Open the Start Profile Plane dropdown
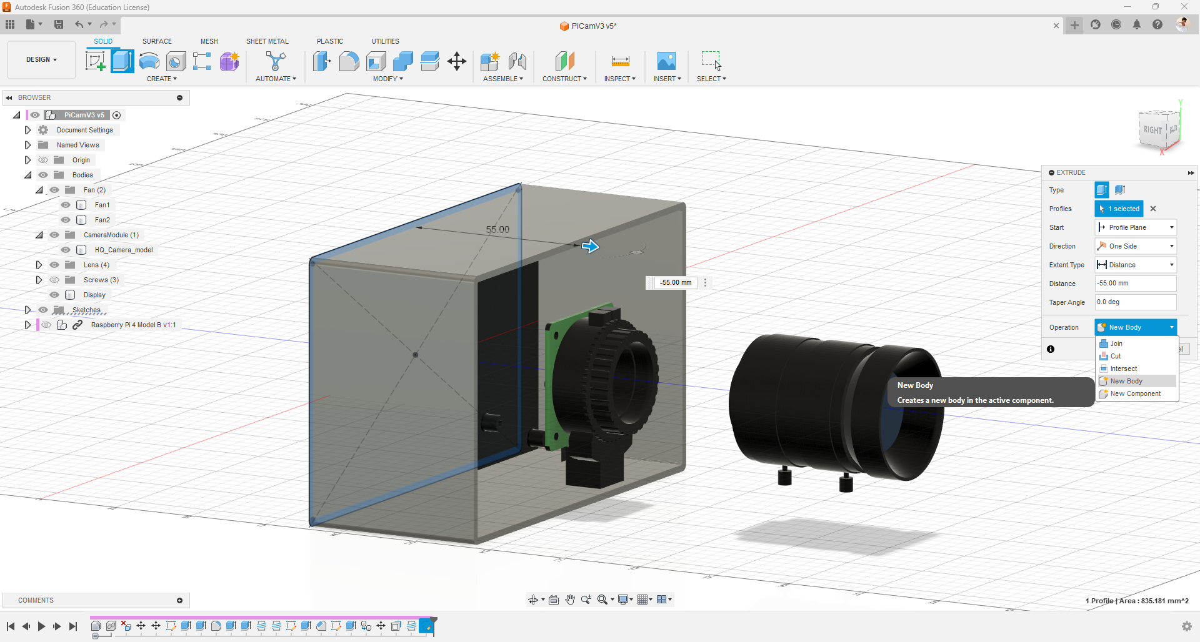The height and width of the screenshot is (642, 1200). (1136, 227)
